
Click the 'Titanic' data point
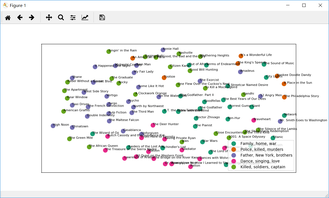click(273, 138)
